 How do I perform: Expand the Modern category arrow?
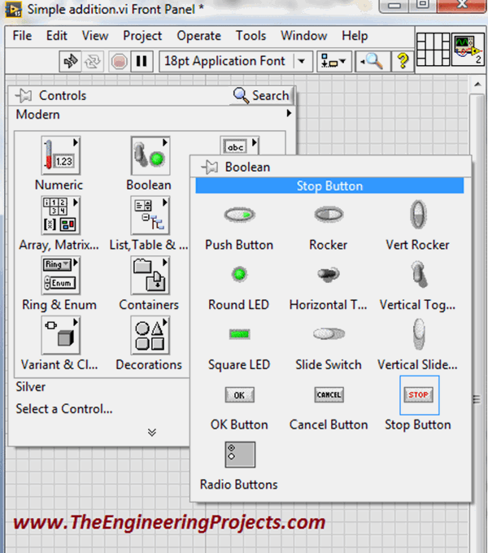pos(288,115)
